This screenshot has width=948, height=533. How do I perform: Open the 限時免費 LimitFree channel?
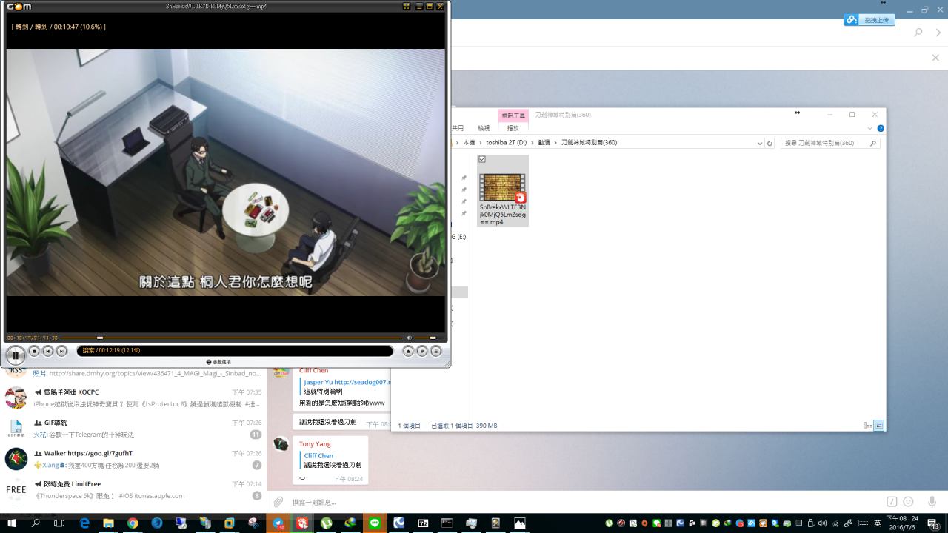point(133,489)
